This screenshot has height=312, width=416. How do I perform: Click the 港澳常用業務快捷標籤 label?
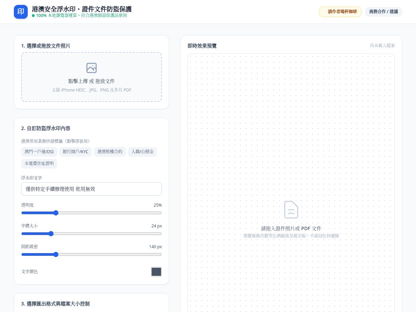point(55,141)
